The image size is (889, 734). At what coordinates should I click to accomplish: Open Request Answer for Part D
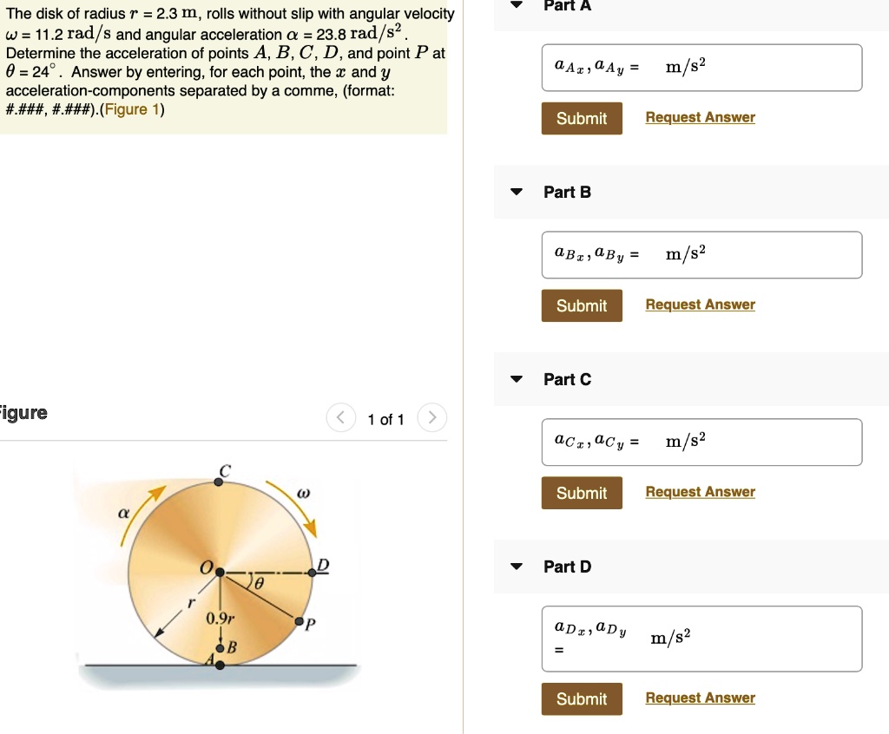[x=700, y=698]
